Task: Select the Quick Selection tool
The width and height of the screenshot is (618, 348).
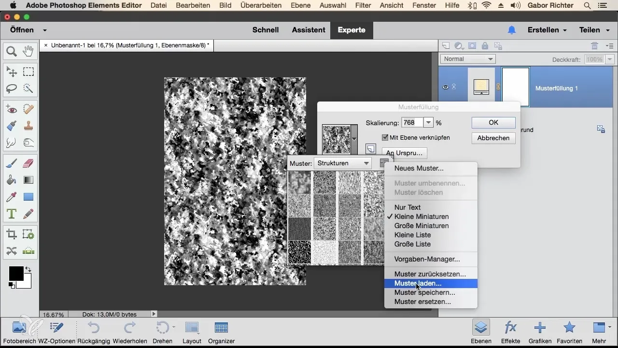Action: (x=28, y=88)
